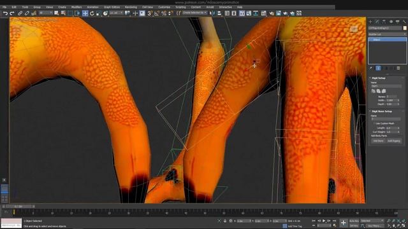Activate the Select and Link tool
The width and height of the screenshot is (408, 229).
(20, 13)
